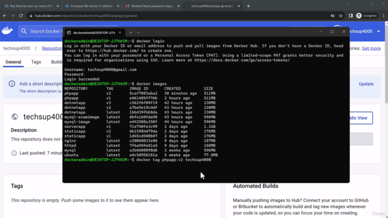Close the techsup4000/phpapp general tab
Image resolution: width=388 pixels, height=218 pixels.
[239, 6]
